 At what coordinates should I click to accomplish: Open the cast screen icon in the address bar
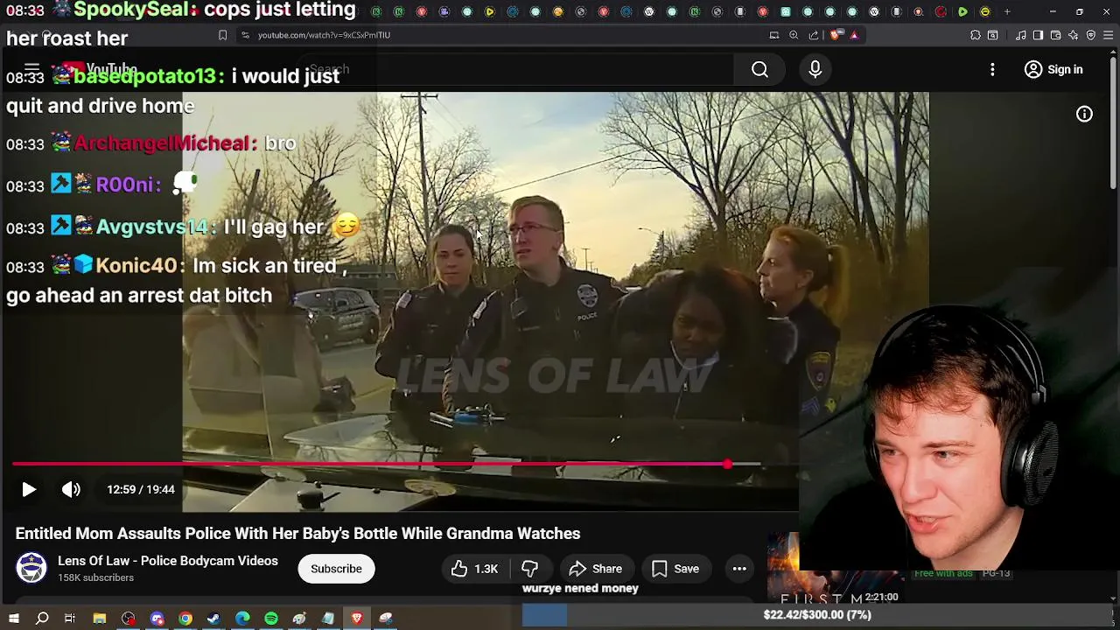(x=774, y=35)
